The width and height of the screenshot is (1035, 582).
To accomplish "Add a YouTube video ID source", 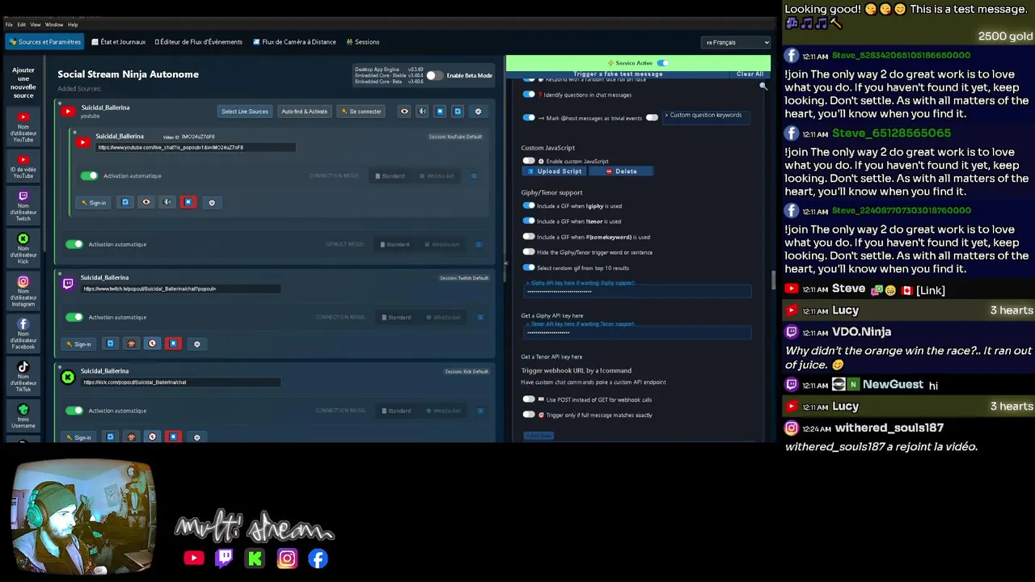I will point(23,167).
